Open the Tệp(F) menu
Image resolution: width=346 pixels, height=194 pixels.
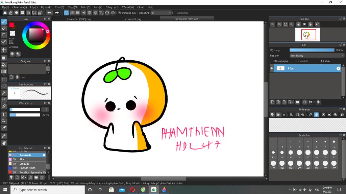point(5,7)
